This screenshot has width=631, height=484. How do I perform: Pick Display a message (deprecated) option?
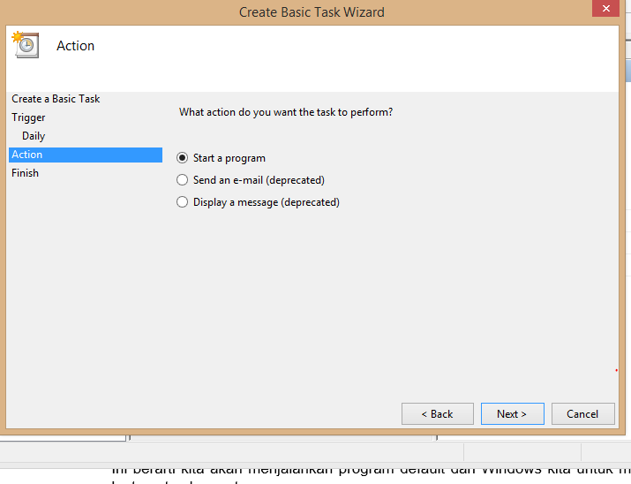tap(183, 201)
